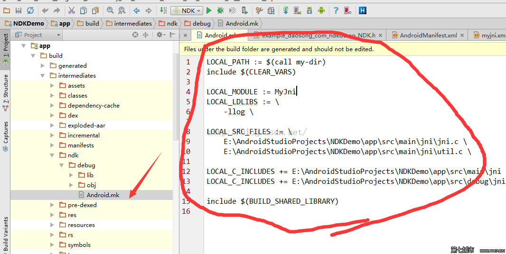Viewport: 506px width, 254px height.
Task: Hide the Project tool window
Action: [173, 35]
